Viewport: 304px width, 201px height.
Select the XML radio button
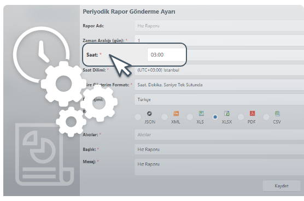(165, 117)
